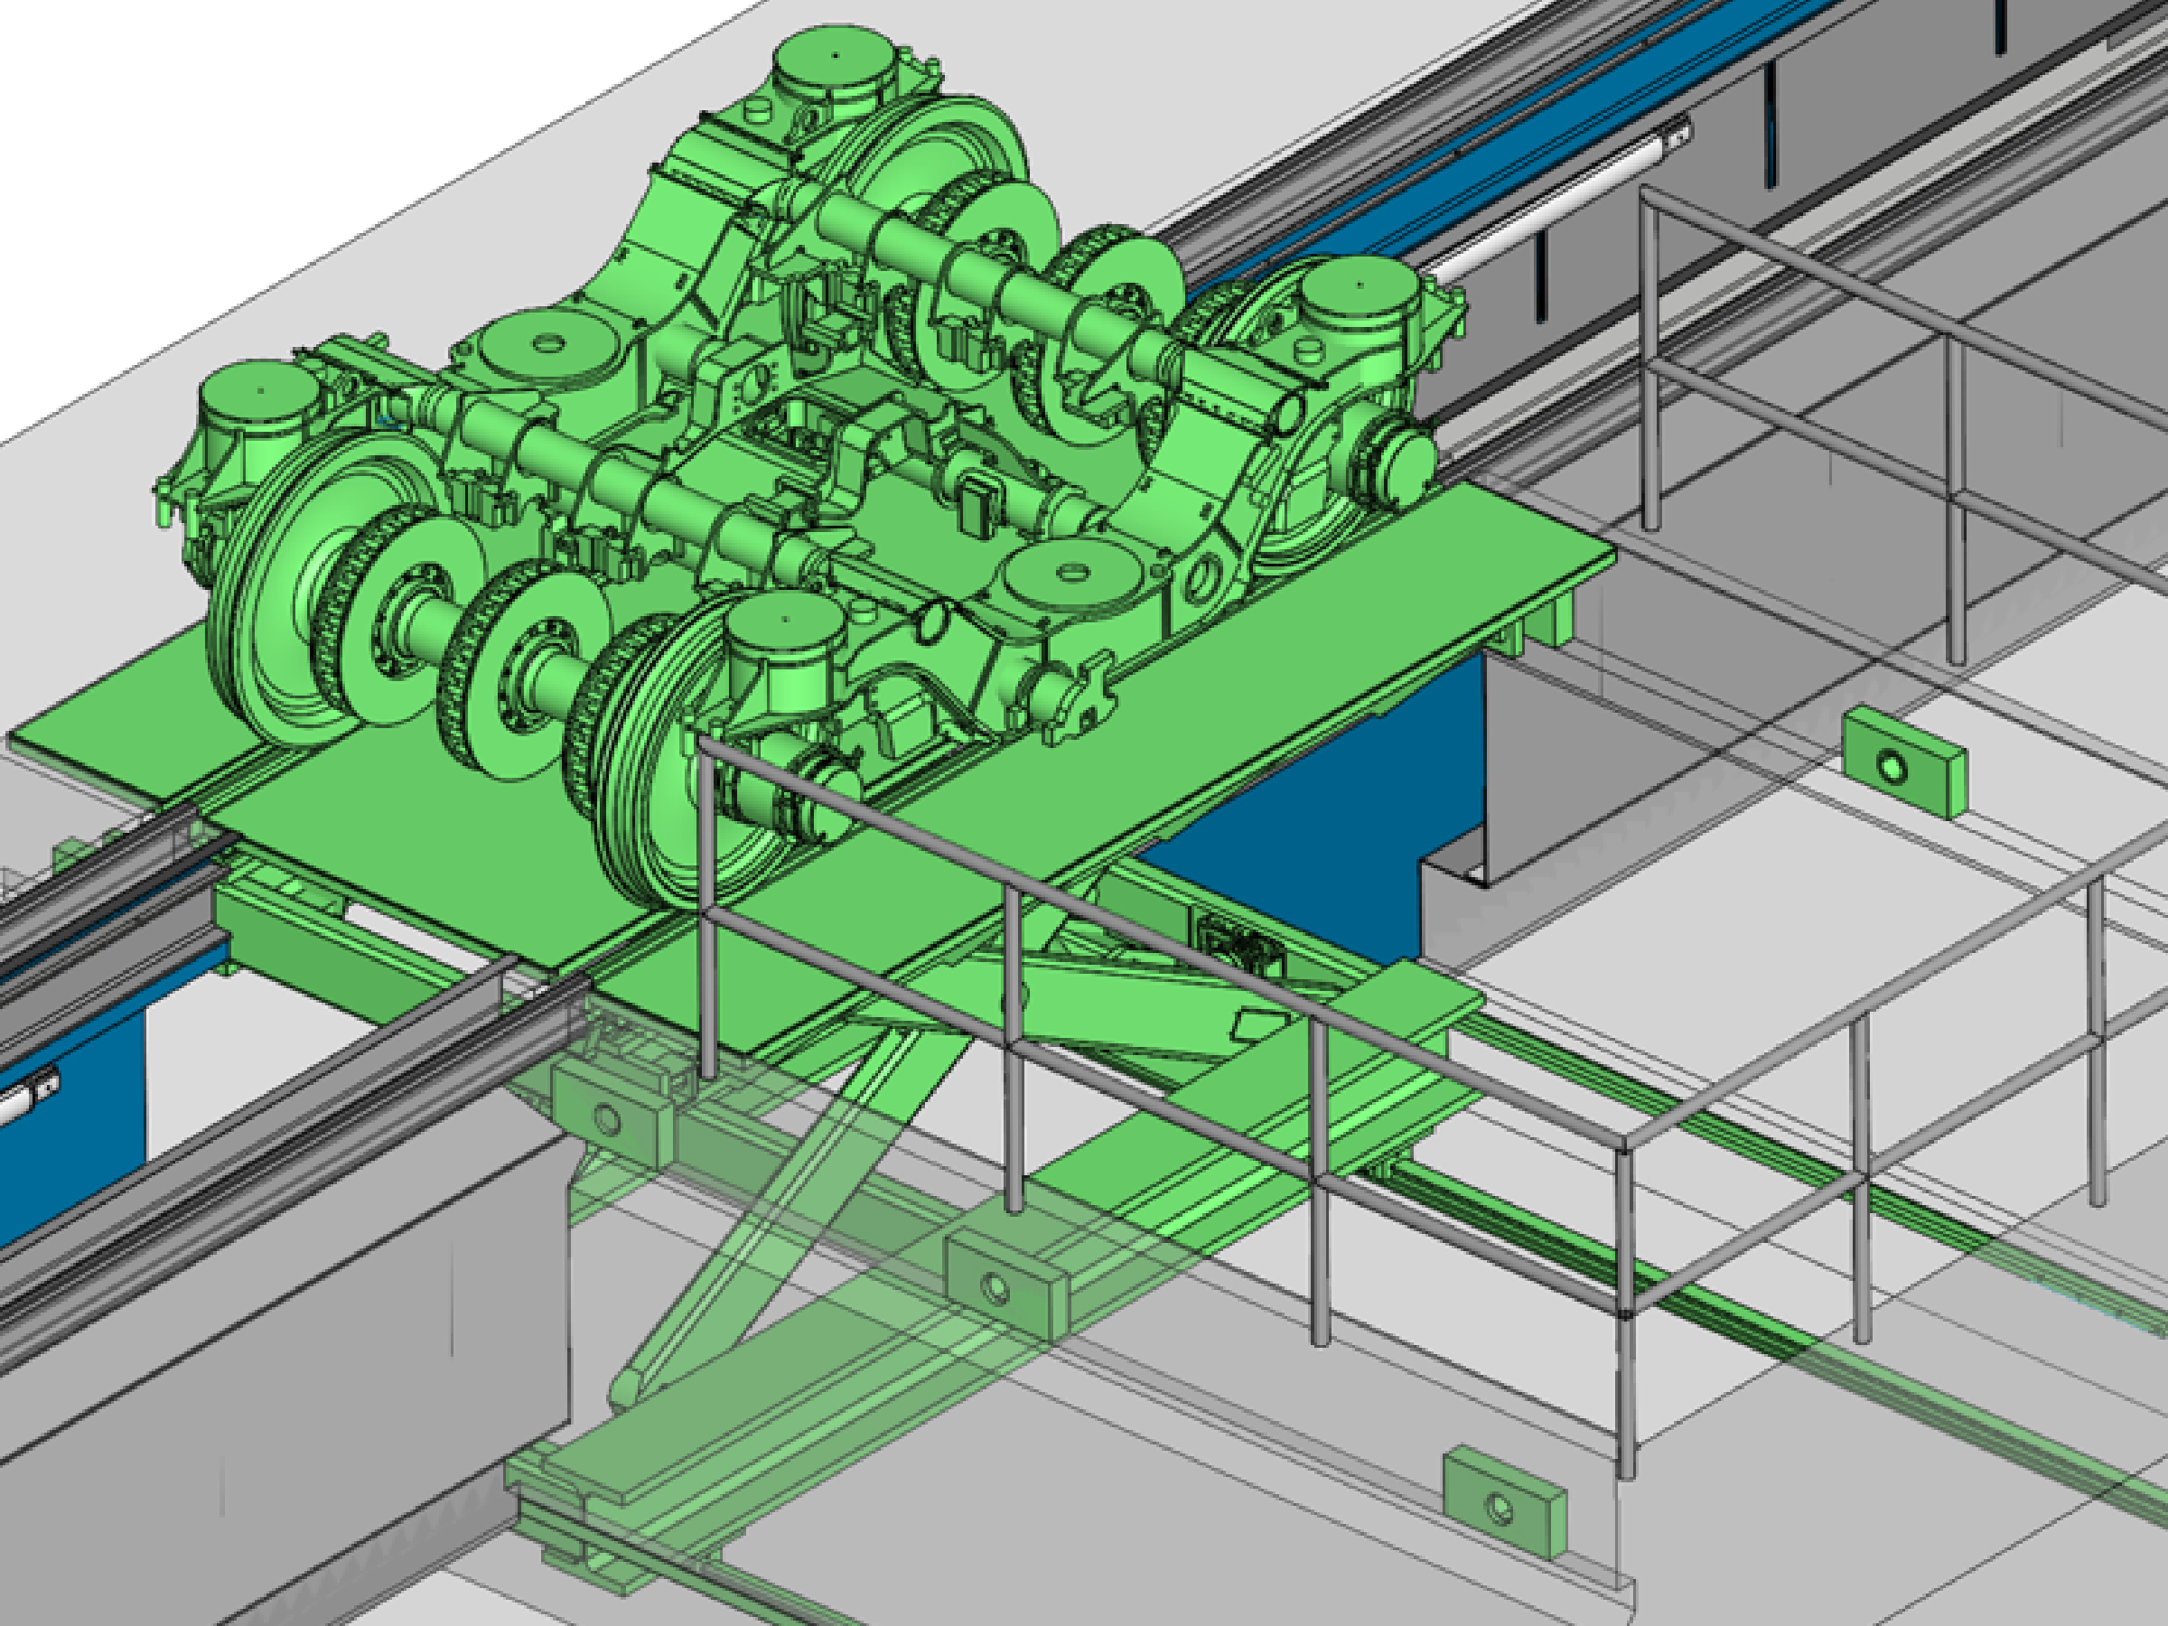The width and height of the screenshot is (2168, 1626).
Task: Click the green anchor block on the lower center beam
Action: point(1004,1286)
